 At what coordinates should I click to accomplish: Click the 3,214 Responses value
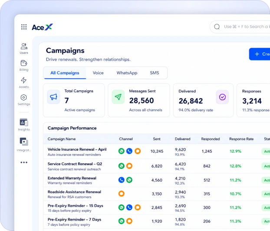tap(252, 101)
